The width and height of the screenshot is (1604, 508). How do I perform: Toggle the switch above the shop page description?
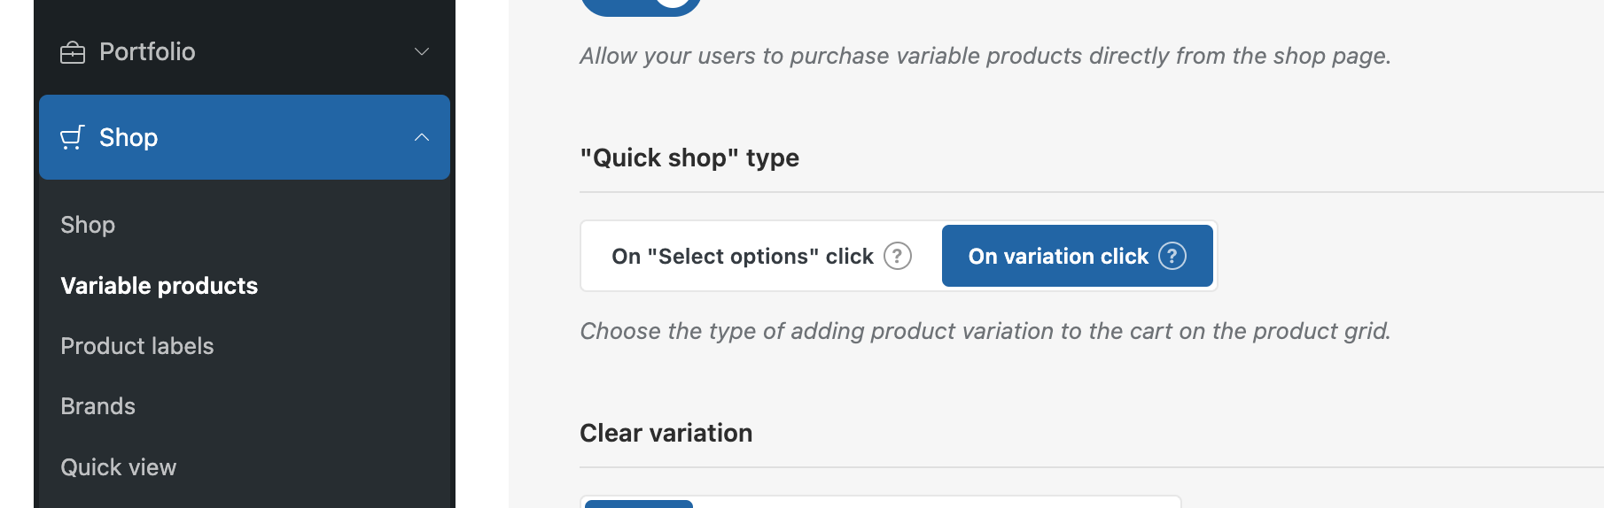tap(641, 5)
